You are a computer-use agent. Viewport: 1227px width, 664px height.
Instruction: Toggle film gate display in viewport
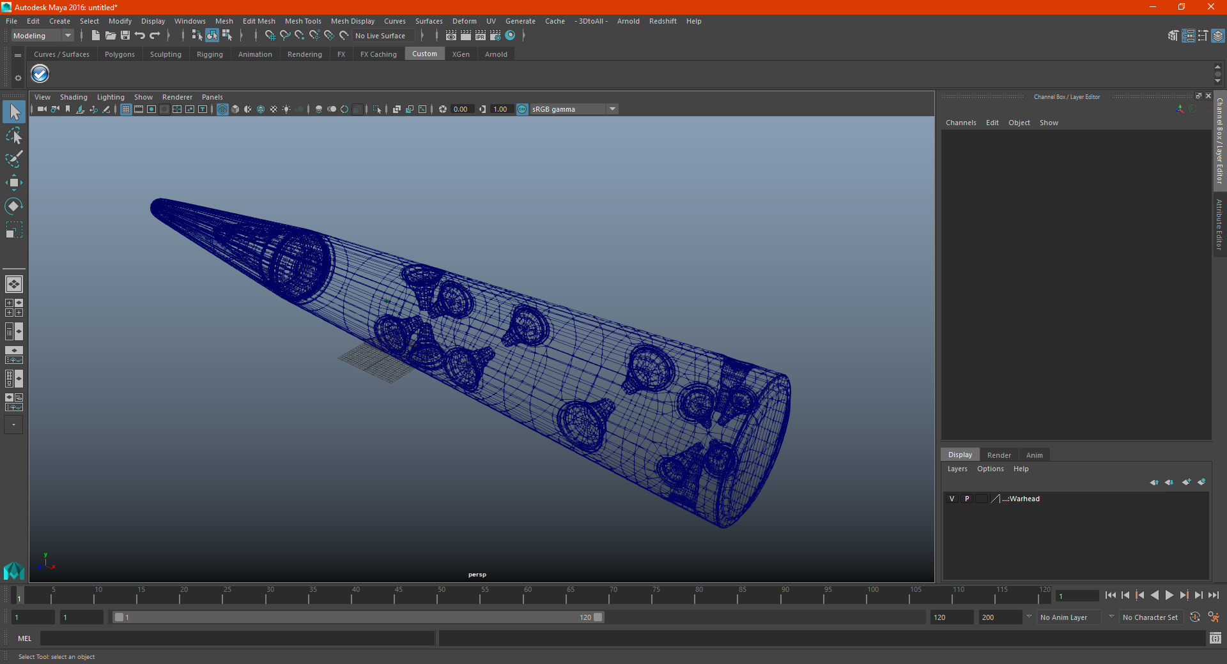[139, 109]
